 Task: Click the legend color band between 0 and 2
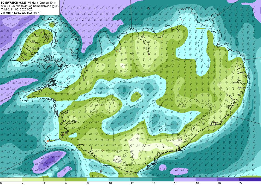(11, 180)
